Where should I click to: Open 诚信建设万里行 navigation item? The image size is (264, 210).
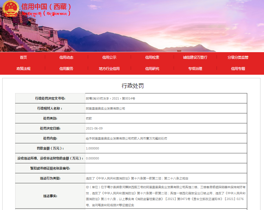click(195, 57)
